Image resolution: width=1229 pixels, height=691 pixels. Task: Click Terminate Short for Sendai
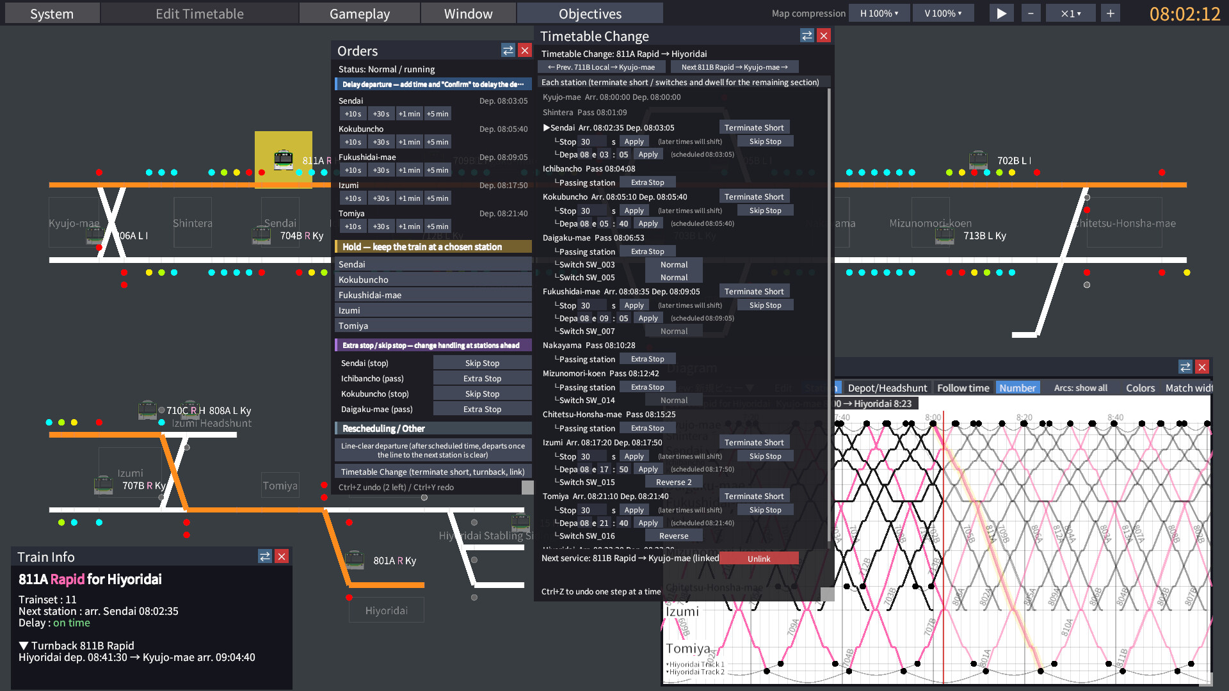(x=754, y=127)
